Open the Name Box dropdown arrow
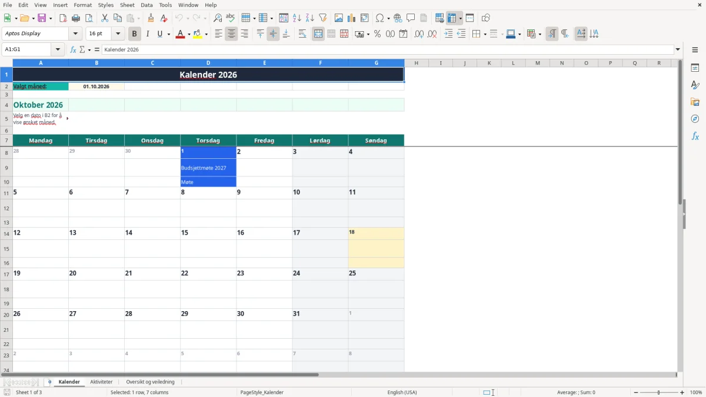 (x=58, y=49)
